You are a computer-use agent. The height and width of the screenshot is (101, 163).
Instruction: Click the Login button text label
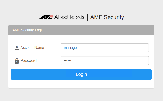[x=81, y=74]
